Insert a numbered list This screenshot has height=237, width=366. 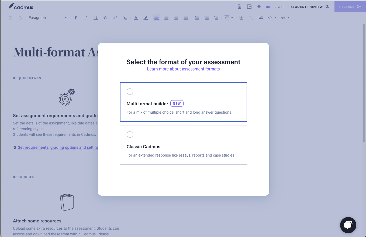click(x=197, y=18)
